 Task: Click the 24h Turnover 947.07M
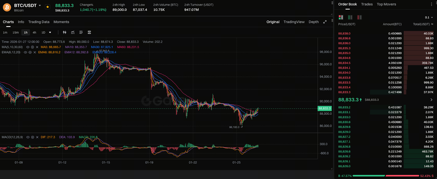[x=191, y=10]
